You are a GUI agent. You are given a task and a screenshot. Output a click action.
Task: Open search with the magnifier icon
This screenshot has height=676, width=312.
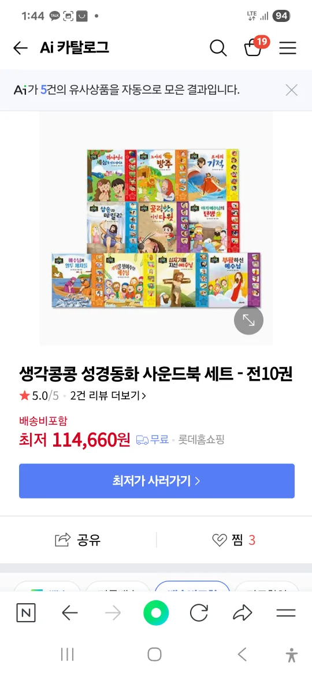pos(218,48)
